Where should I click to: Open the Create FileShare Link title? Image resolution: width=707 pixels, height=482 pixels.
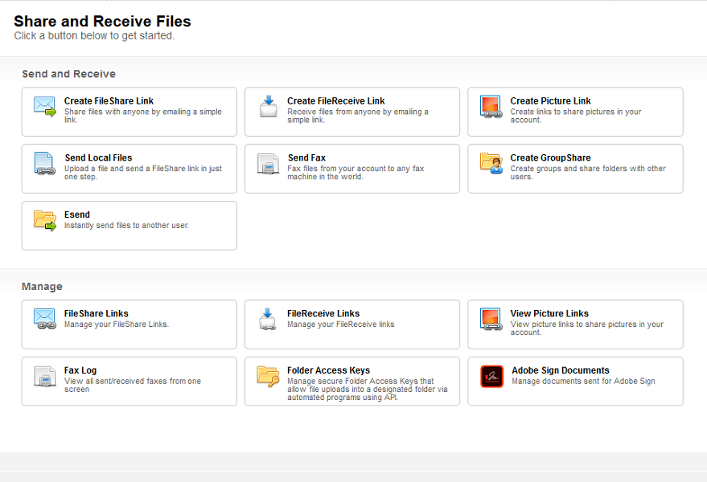[109, 101]
